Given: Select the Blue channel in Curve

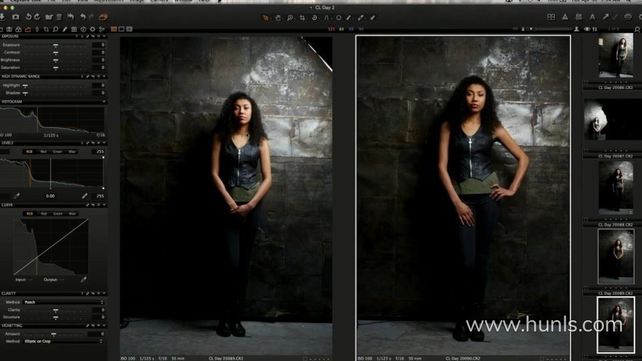Looking at the screenshot, I should click(x=72, y=214).
